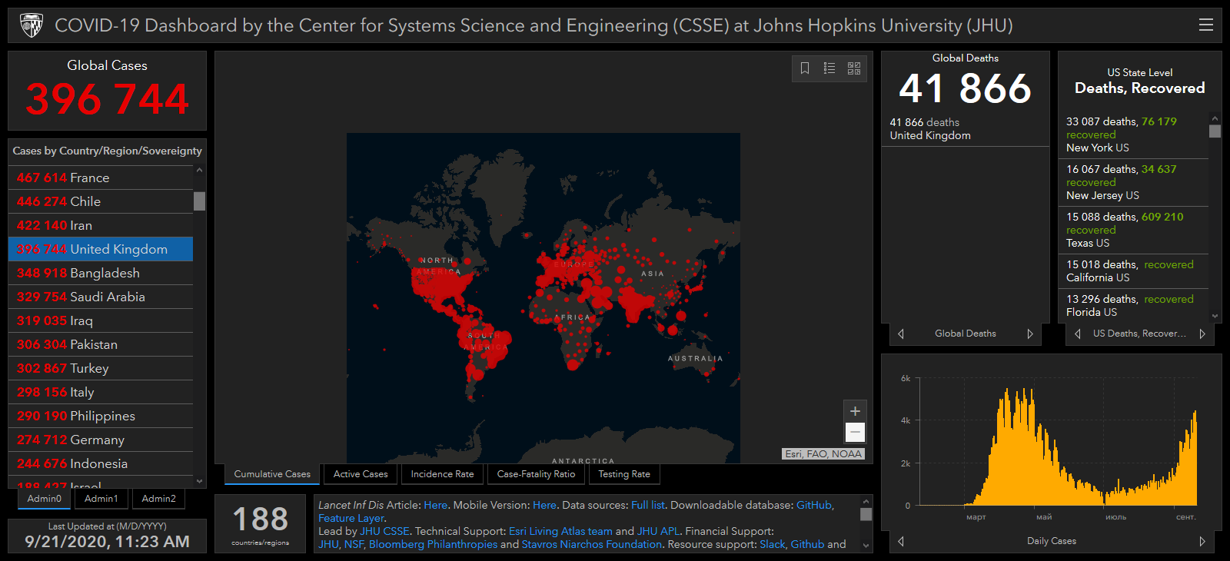Click the Esri, FAO, NOAA map attribution
This screenshot has height=561, width=1230.
pos(823,453)
